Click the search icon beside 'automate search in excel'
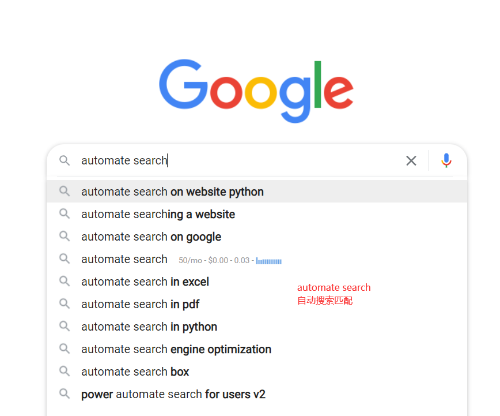Screen dimensions: 500x416 tap(65, 282)
